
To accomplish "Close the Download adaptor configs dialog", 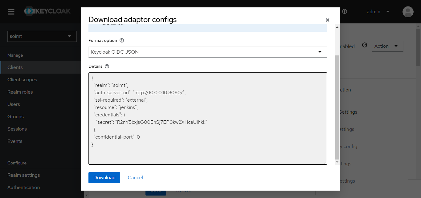I will coord(327,20).
